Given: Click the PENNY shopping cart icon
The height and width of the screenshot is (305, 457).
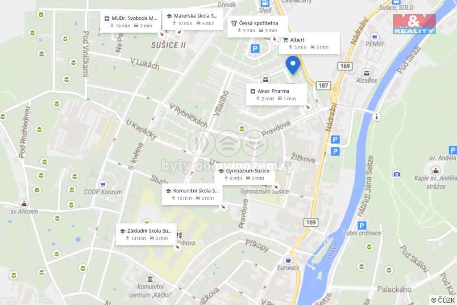Looking at the screenshot, I should [374, 37].
